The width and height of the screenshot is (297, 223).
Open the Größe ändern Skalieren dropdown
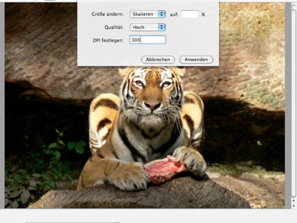point(148,14)
